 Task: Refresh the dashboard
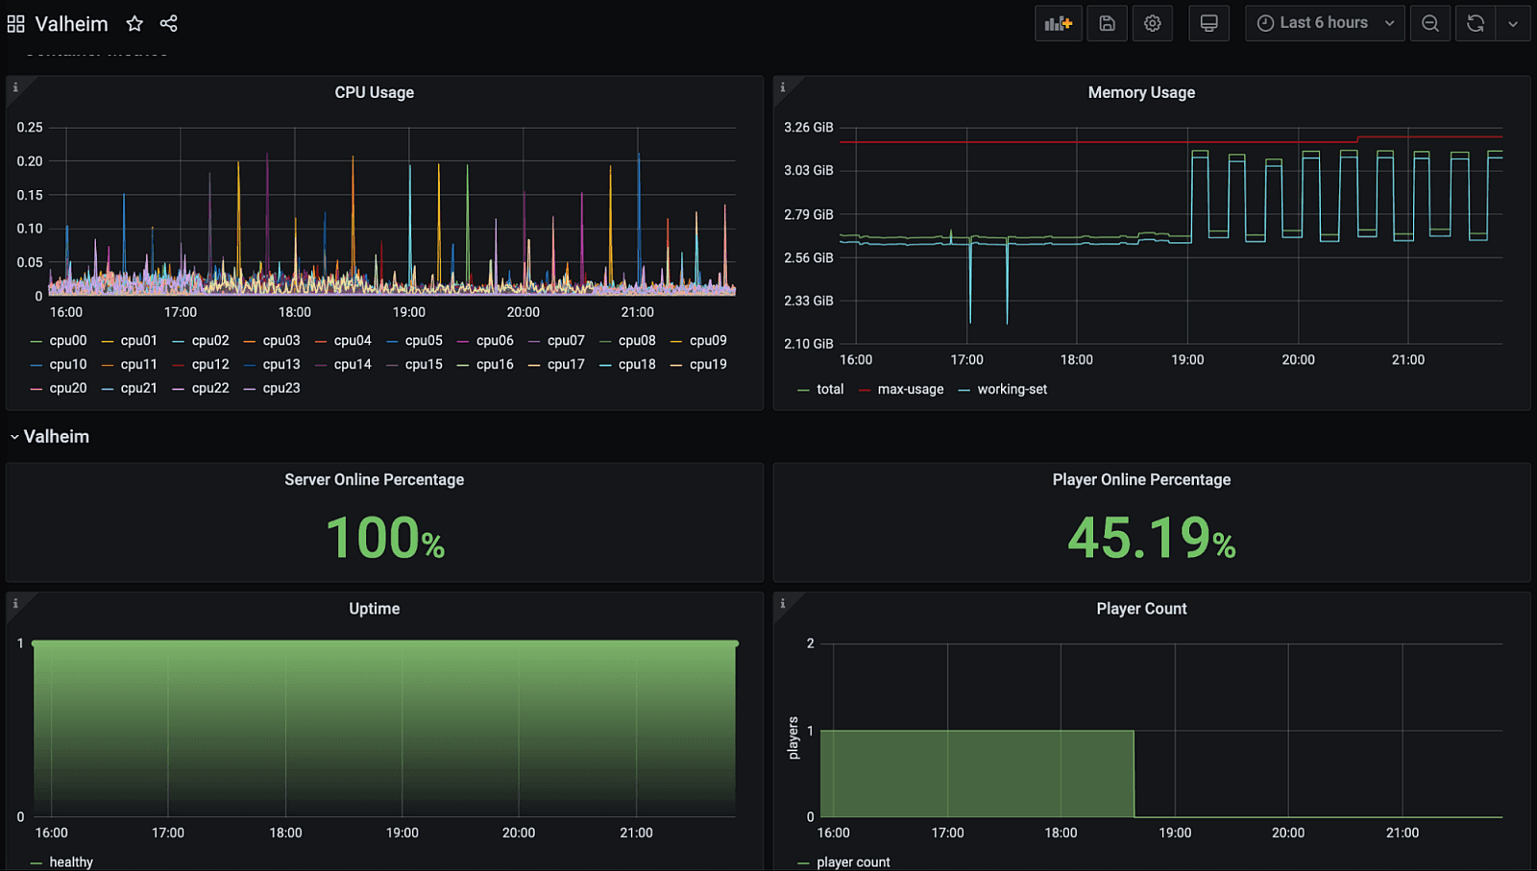[x=1476, y=23]
